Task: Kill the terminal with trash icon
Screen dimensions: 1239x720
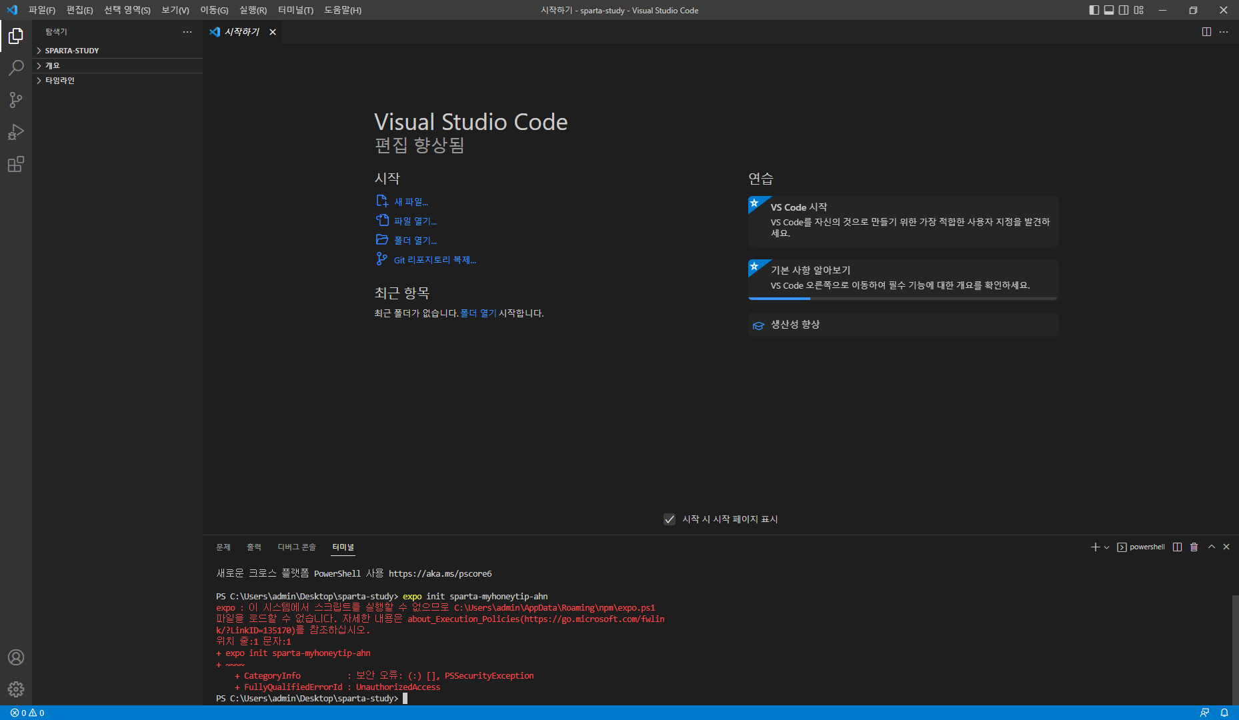Action: [x=1194, y=547]
